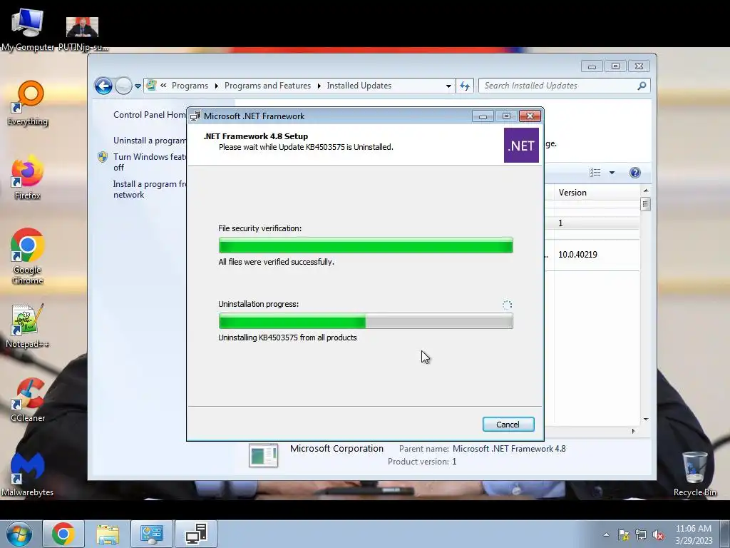Switch to .NET setup taskbar button
The image size is (730, 548).
196,534
